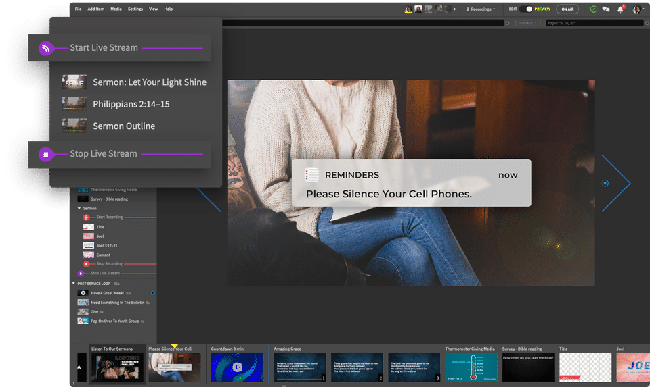Click the red Start Recording icon

(86, 217)
